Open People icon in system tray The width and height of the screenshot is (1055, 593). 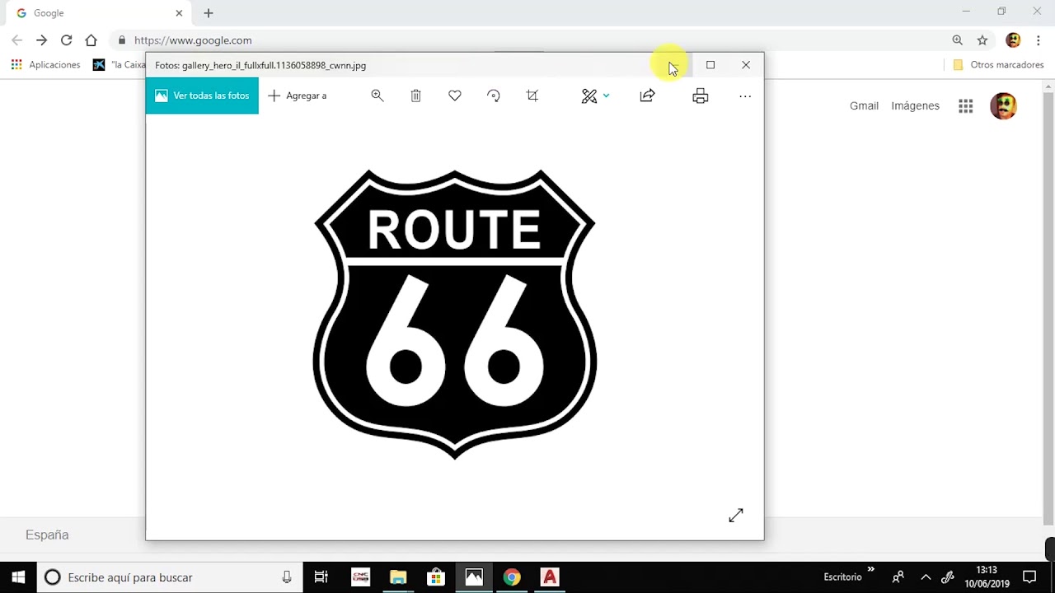point(898,577)
